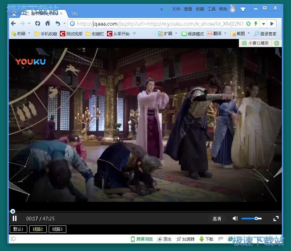The width and height of the screenshot is (291, 251).
Task: Expand the 截图 dropdown arrow
Action: 249,33
